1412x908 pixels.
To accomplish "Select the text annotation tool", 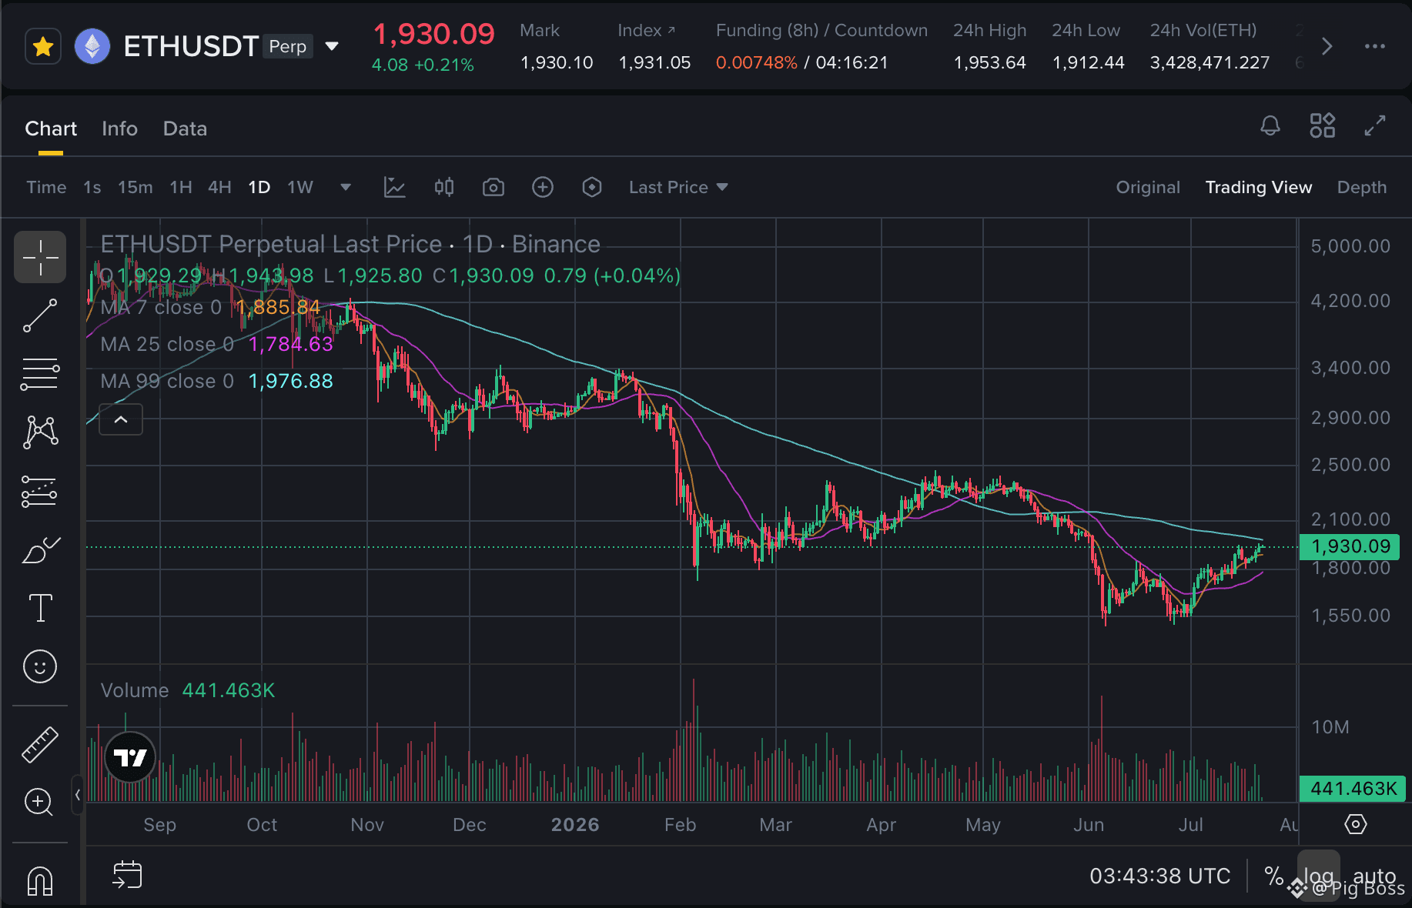I will click(40, 608).
